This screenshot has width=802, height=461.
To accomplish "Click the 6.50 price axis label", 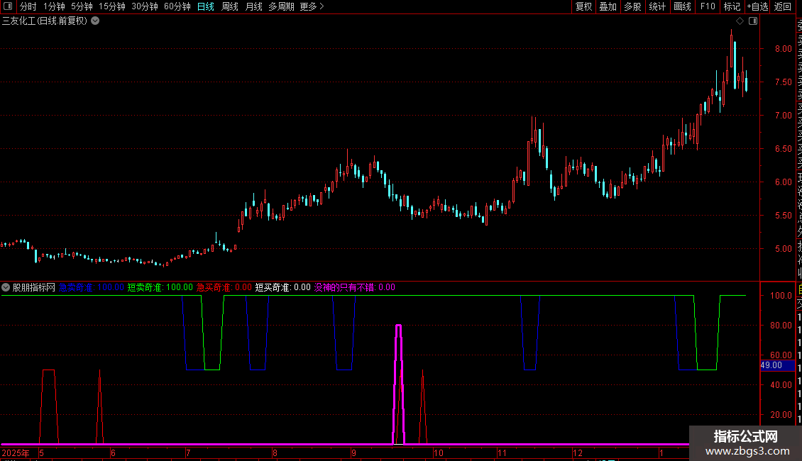I will click(x=783, y=149).
